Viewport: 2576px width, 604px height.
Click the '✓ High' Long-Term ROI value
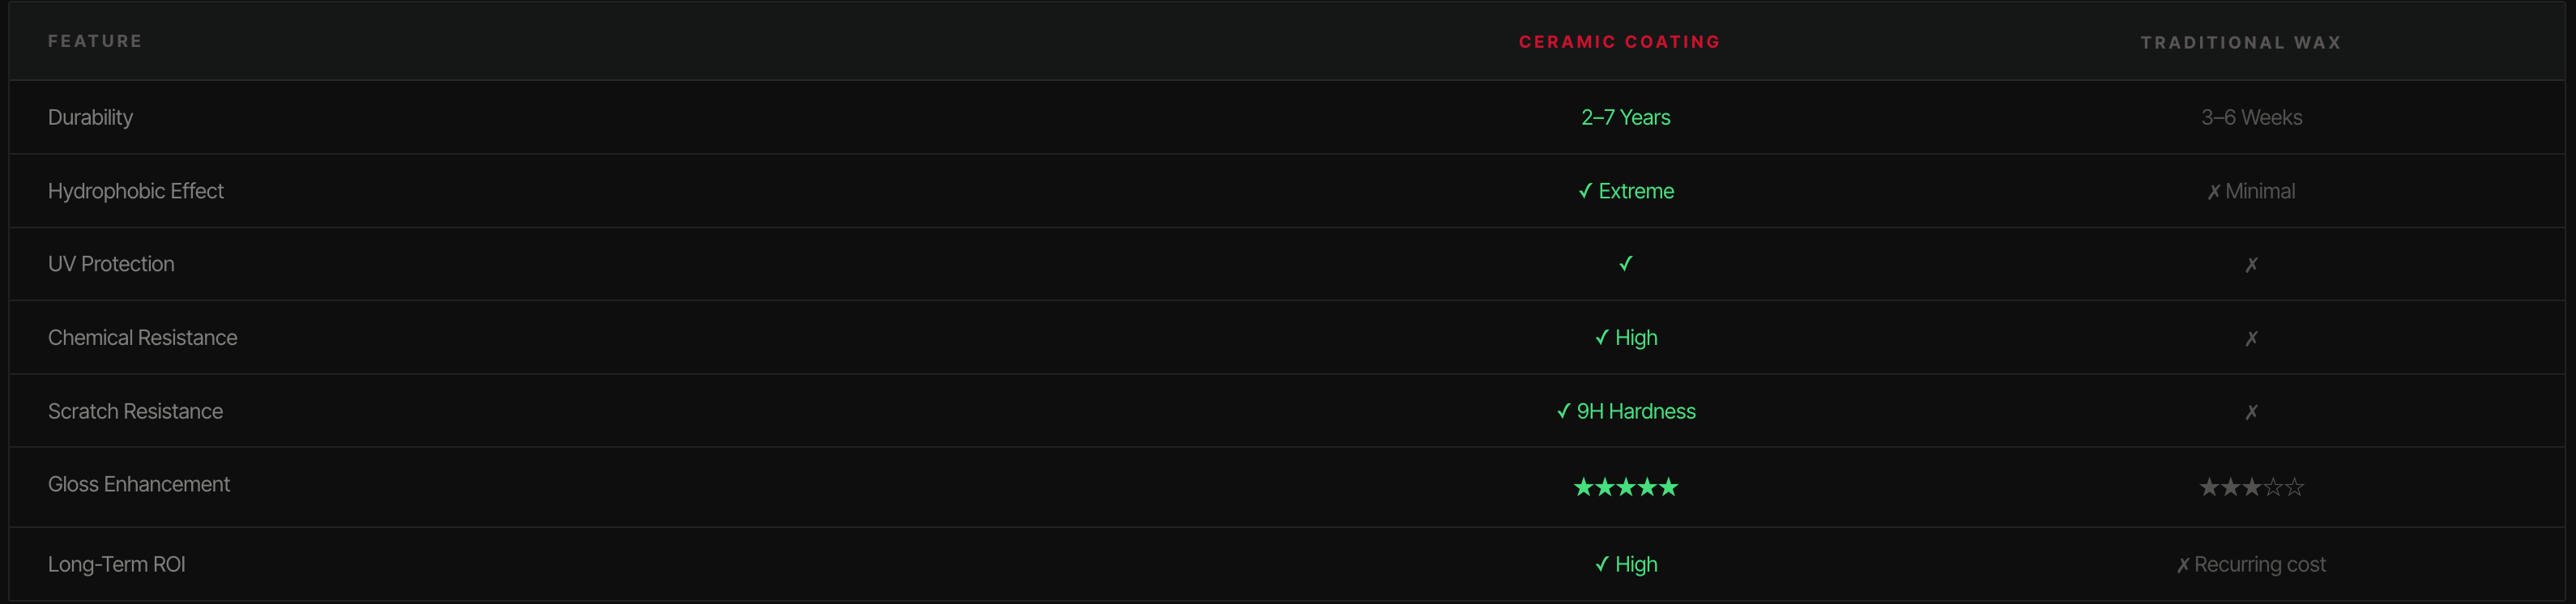point(1625,564)
